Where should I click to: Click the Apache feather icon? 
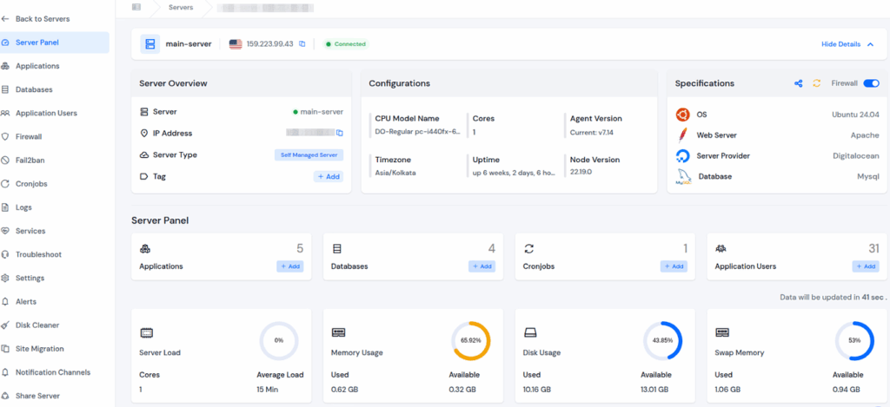[x=683, y=135]
